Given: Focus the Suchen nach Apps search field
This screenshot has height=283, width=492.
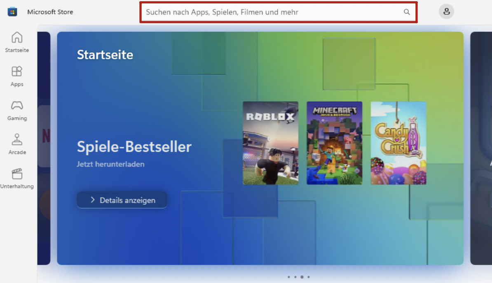Looking at the screenshot, I should pyautogui.click(x=278, y=12).
